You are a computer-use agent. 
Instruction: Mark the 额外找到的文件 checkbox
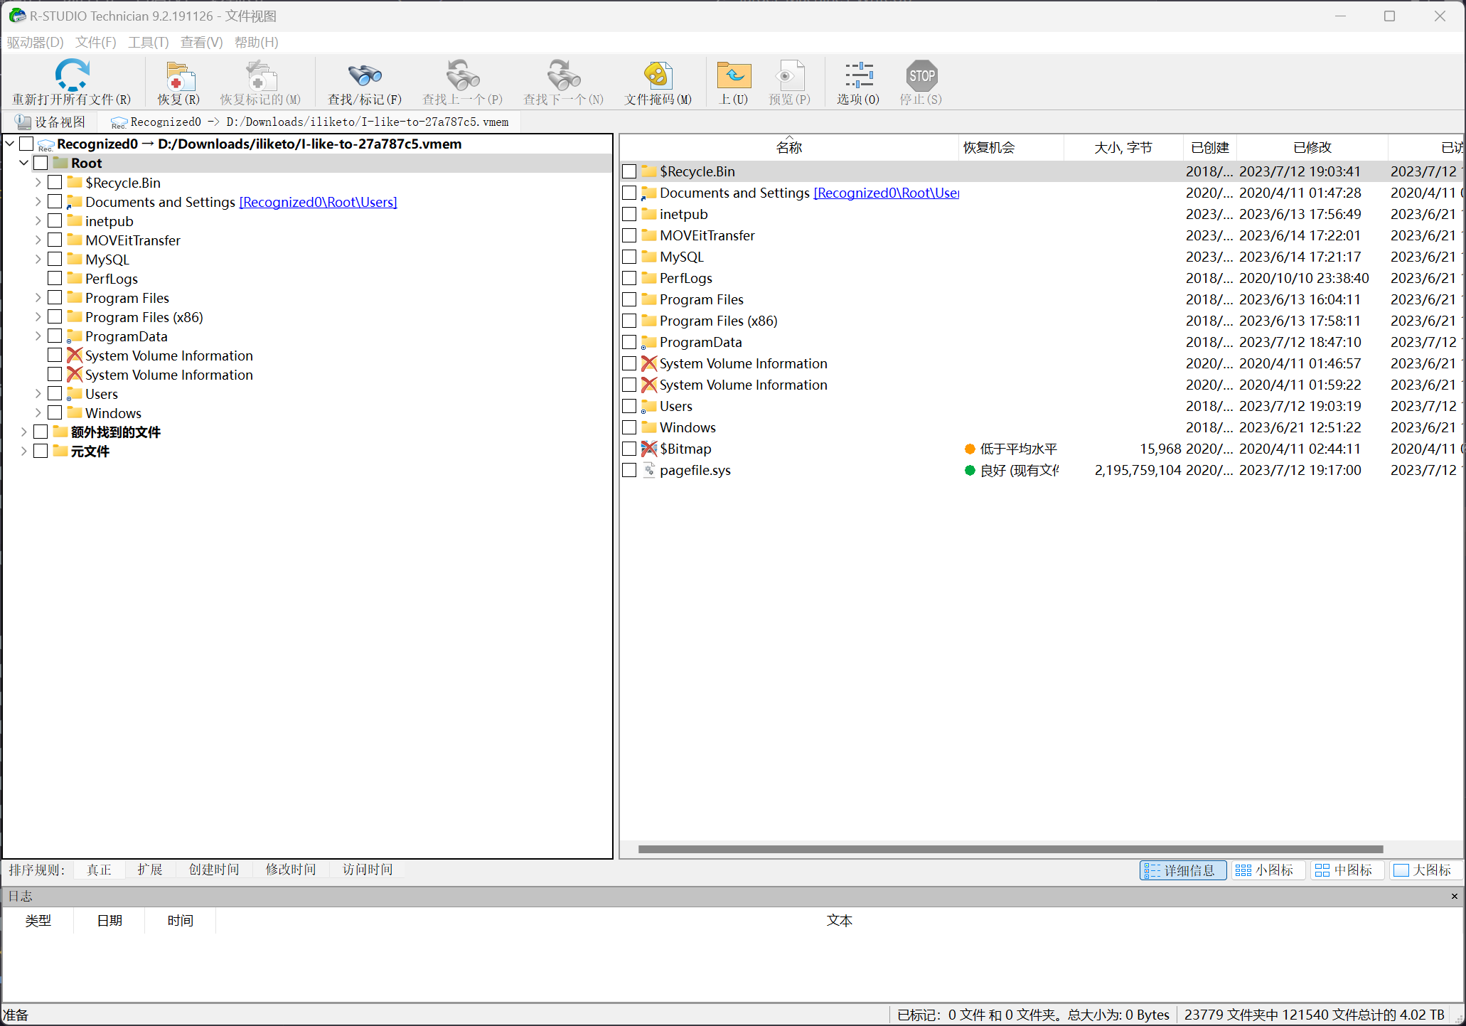[x=41, y=432]
